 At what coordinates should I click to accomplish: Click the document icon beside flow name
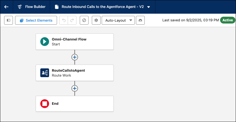[56, 7]
